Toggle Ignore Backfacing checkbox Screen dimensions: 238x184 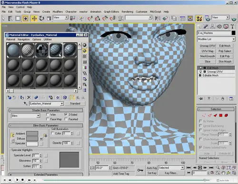coord(200,126)
